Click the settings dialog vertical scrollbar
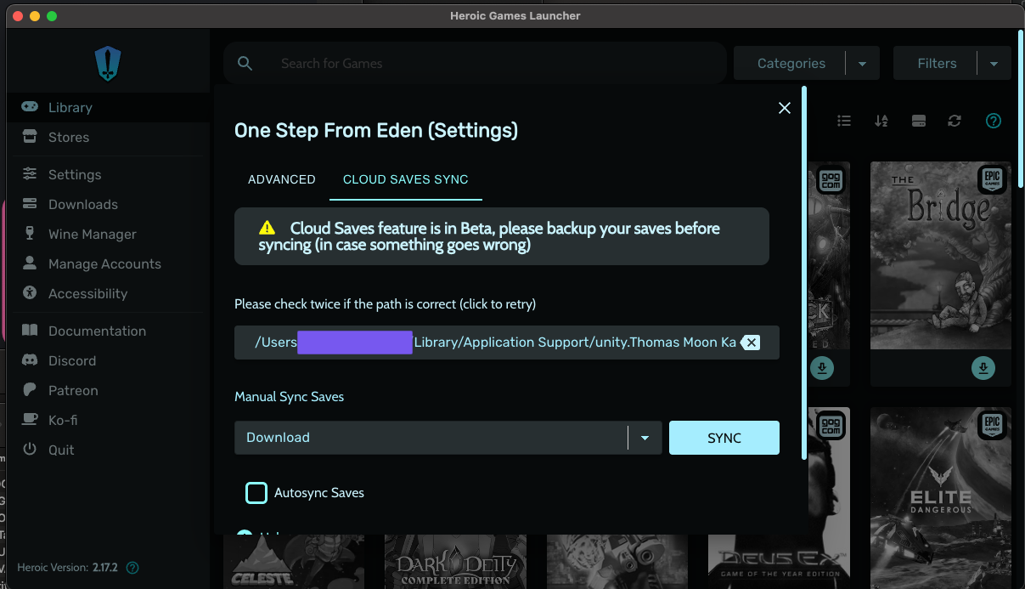The width and height of the screenshot is (1025, 589). pos(804,272)
